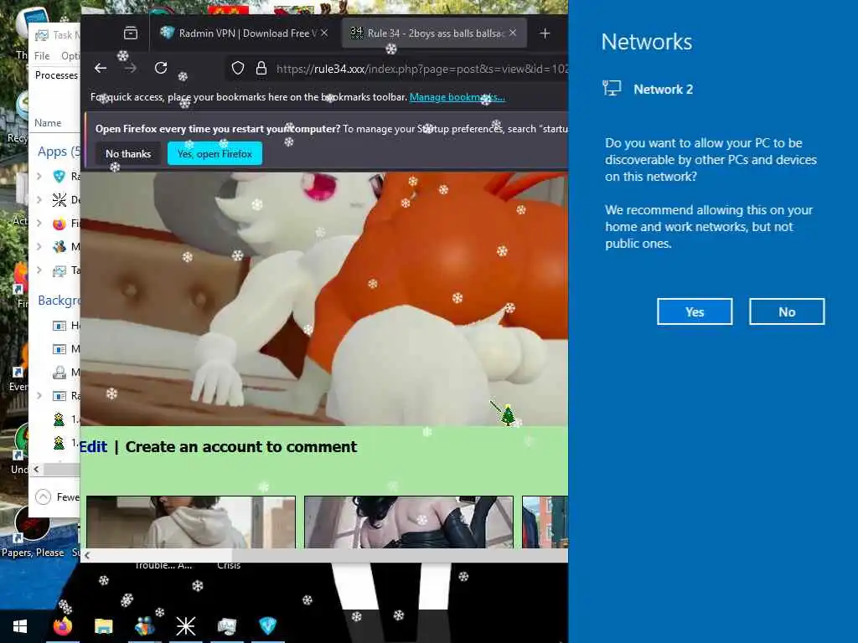This screenshot has height=643, width=858.
Task: Expand the people-icon app row in Task Manager
Action: tap(39, 247)
